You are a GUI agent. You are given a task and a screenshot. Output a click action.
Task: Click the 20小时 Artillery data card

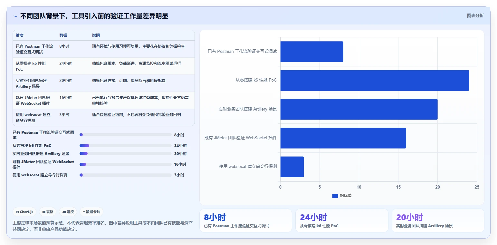click(438, 220)
